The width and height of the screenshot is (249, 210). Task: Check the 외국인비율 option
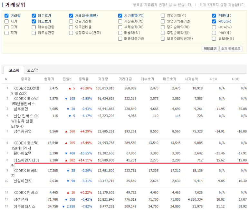point(71,27)
